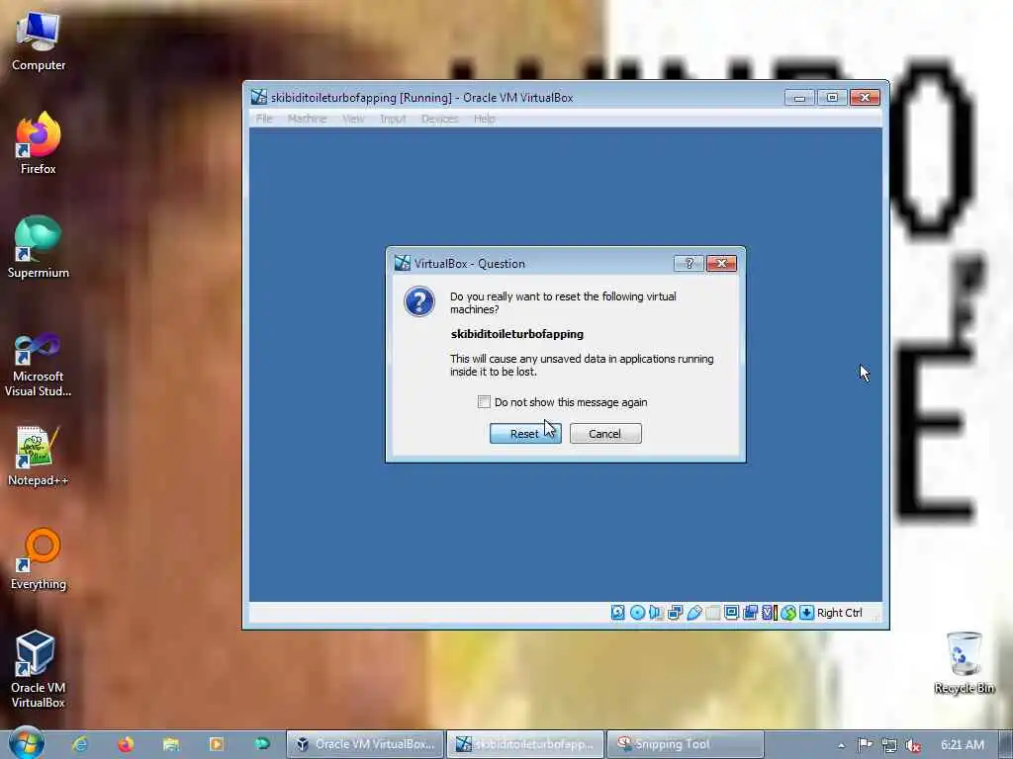The image size is (1013, 759).
Task: Click the muted volume tray icon
Action: (x=913, y=745)
